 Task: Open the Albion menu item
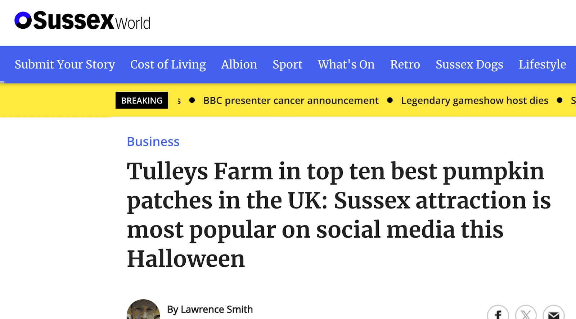point(239,64)
